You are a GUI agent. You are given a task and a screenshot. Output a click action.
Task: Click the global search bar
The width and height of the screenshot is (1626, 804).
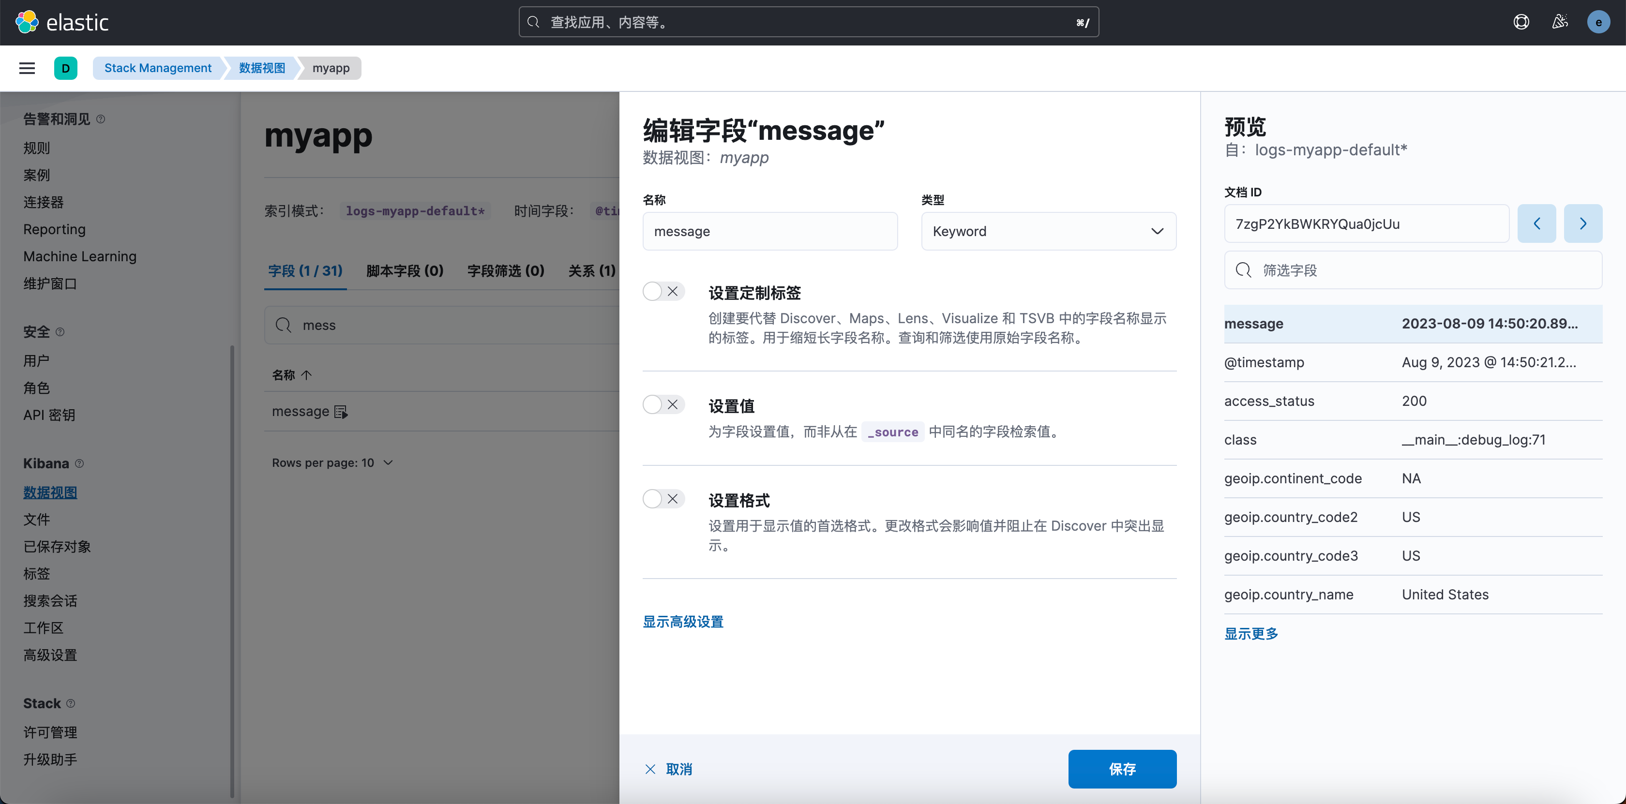coord(809,22)
